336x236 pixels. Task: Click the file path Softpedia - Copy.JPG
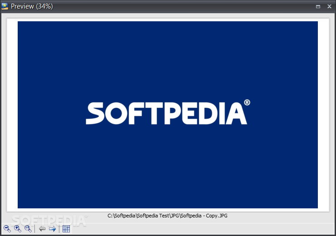(x=167, y=216)
